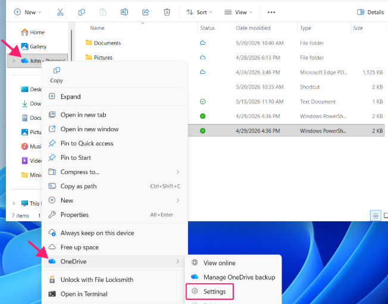The width and height of the screenshot is (388, 304).
Task: Open the OneDrive submenu entry
Action: tap(115, 262)
